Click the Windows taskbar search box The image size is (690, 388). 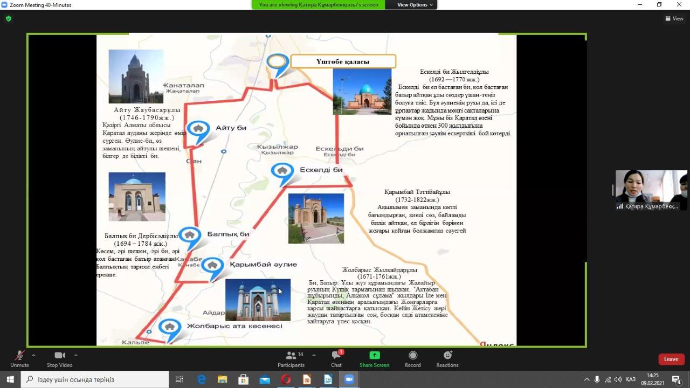pyautogui.click(x=97, y=379)
